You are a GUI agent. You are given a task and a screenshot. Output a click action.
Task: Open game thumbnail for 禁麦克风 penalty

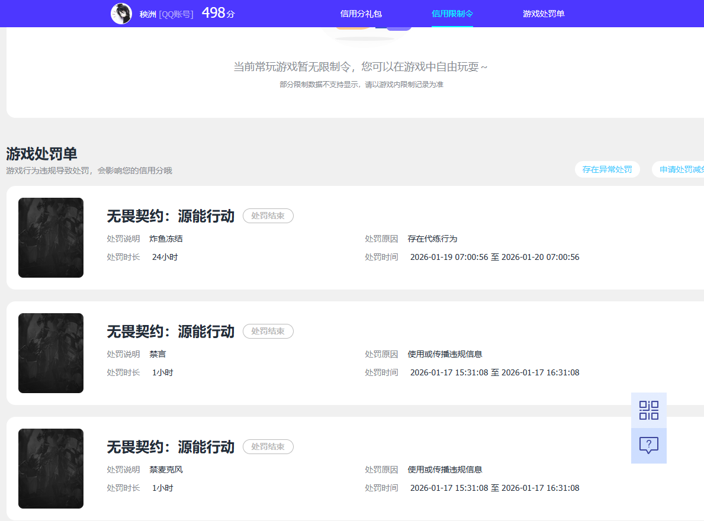coord(51,468)
